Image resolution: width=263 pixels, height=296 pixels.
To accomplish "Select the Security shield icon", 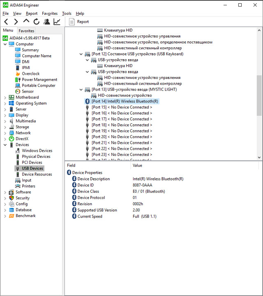I will 12,198.
